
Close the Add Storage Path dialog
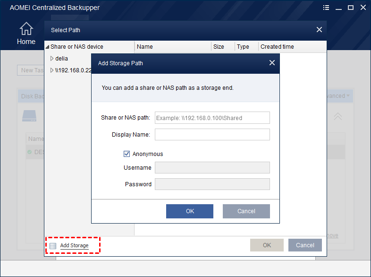[x=272, y=63]
